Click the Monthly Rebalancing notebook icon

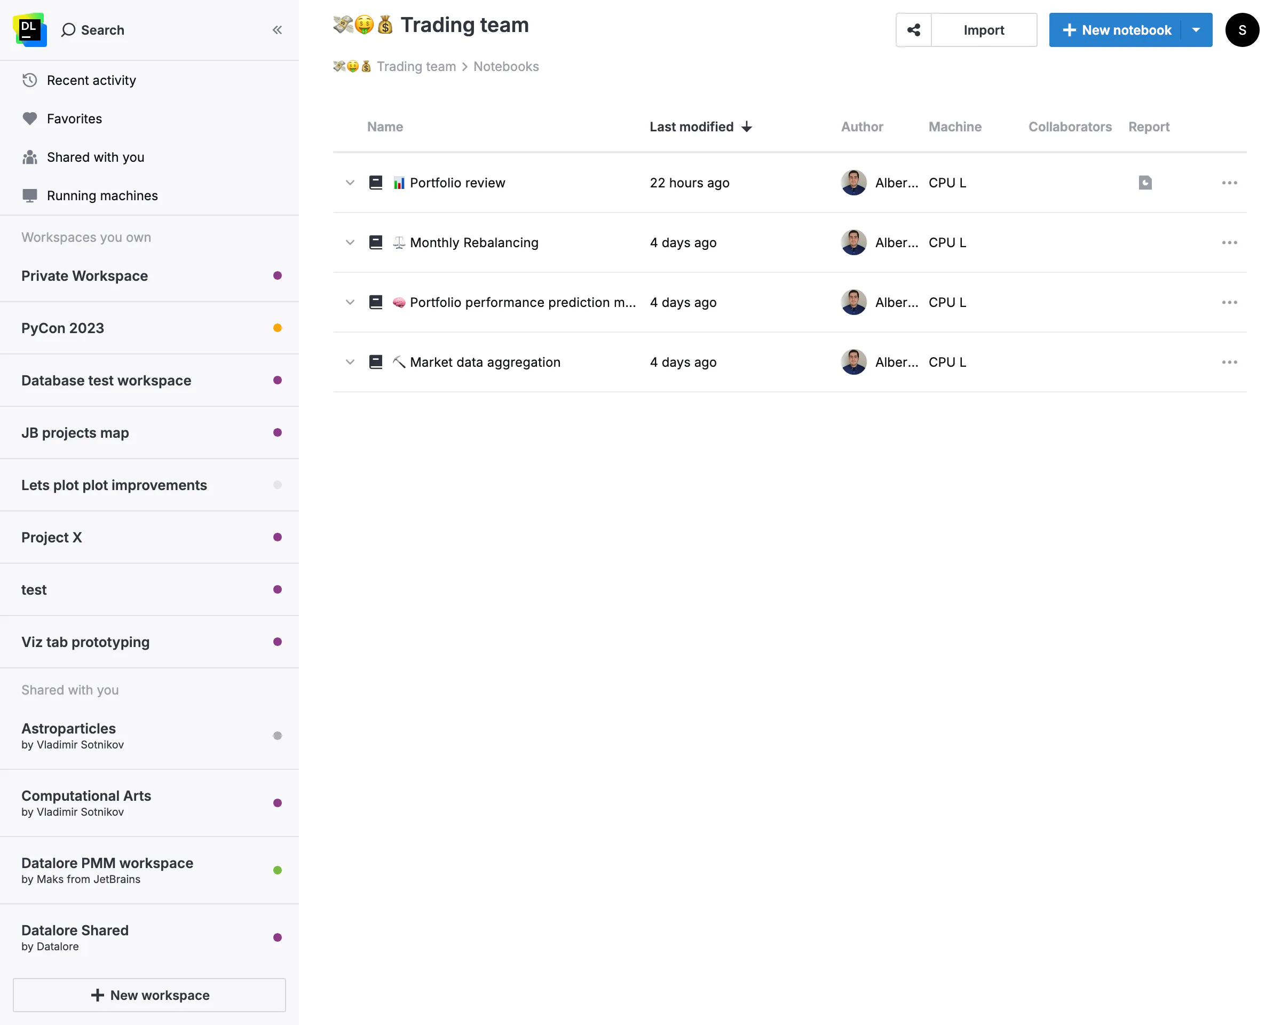click(376, 242)
